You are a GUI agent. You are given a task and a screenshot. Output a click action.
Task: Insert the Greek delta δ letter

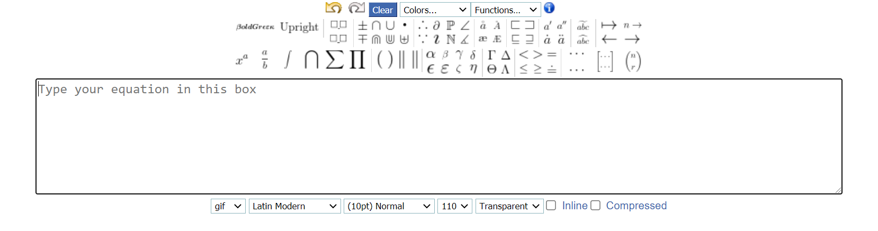point(473,55)
